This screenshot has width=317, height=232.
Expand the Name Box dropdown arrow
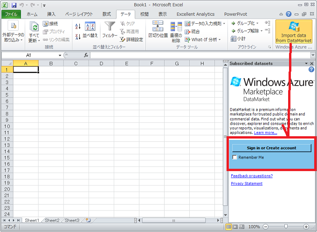(60, 55)
